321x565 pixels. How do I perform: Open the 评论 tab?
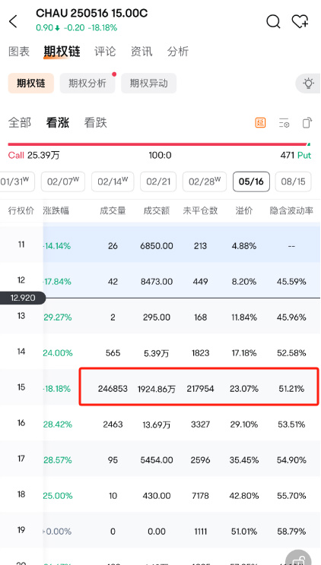105,52
